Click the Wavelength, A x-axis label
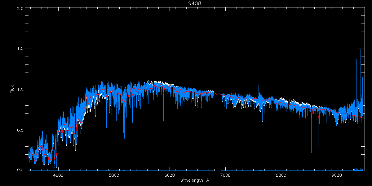This screenshot has width=372, height=186. [x=194, y=180]
